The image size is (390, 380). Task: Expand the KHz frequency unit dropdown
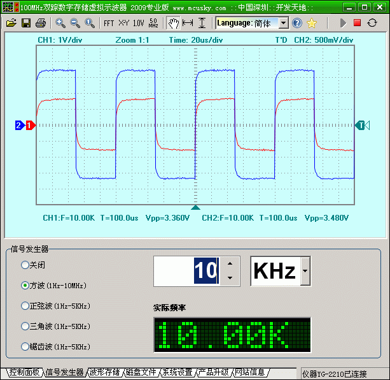[305, 272]
